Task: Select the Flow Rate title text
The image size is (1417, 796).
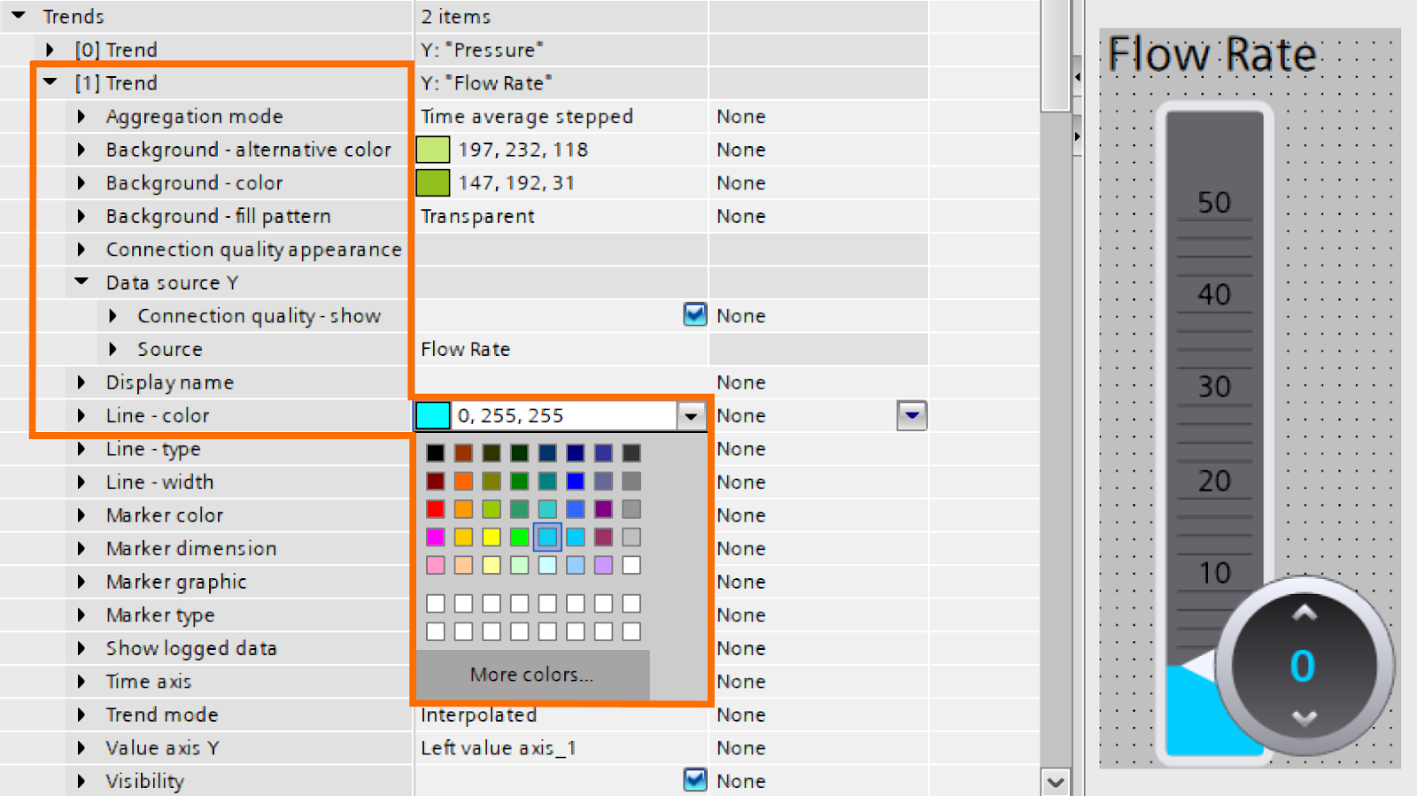Action: (1212, 55)
